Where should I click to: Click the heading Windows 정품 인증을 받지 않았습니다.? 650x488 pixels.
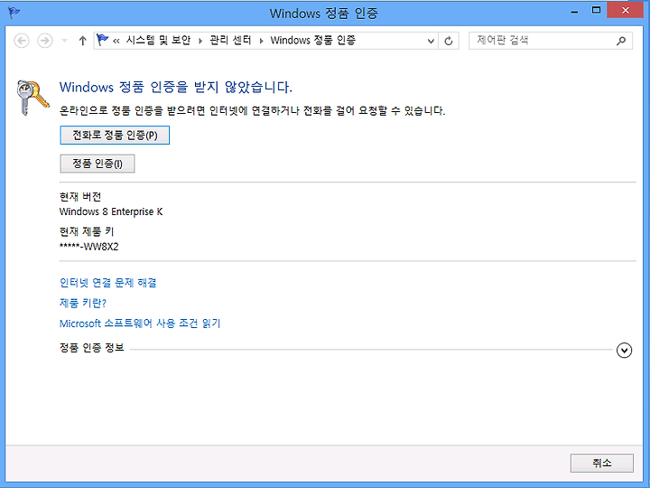(x=176, y=87)
